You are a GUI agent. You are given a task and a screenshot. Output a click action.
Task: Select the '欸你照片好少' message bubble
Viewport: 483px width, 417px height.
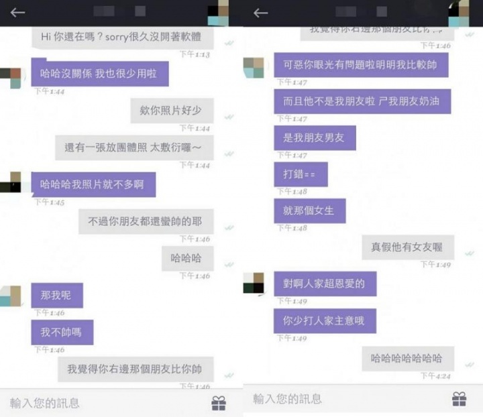(x=172, y=111)
